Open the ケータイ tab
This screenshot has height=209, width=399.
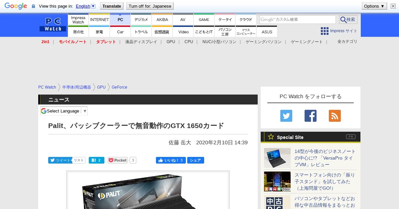click(x=225, y=20)
